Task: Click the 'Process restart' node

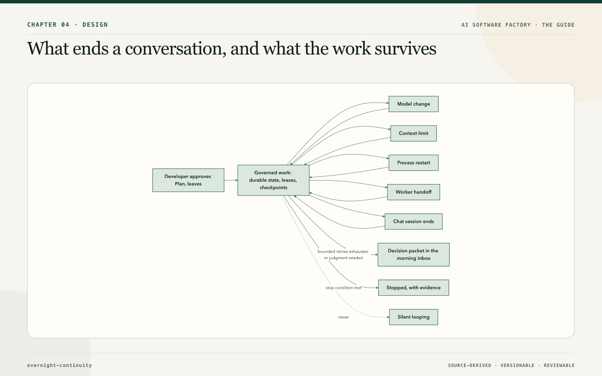Action: tap(413, 162)
